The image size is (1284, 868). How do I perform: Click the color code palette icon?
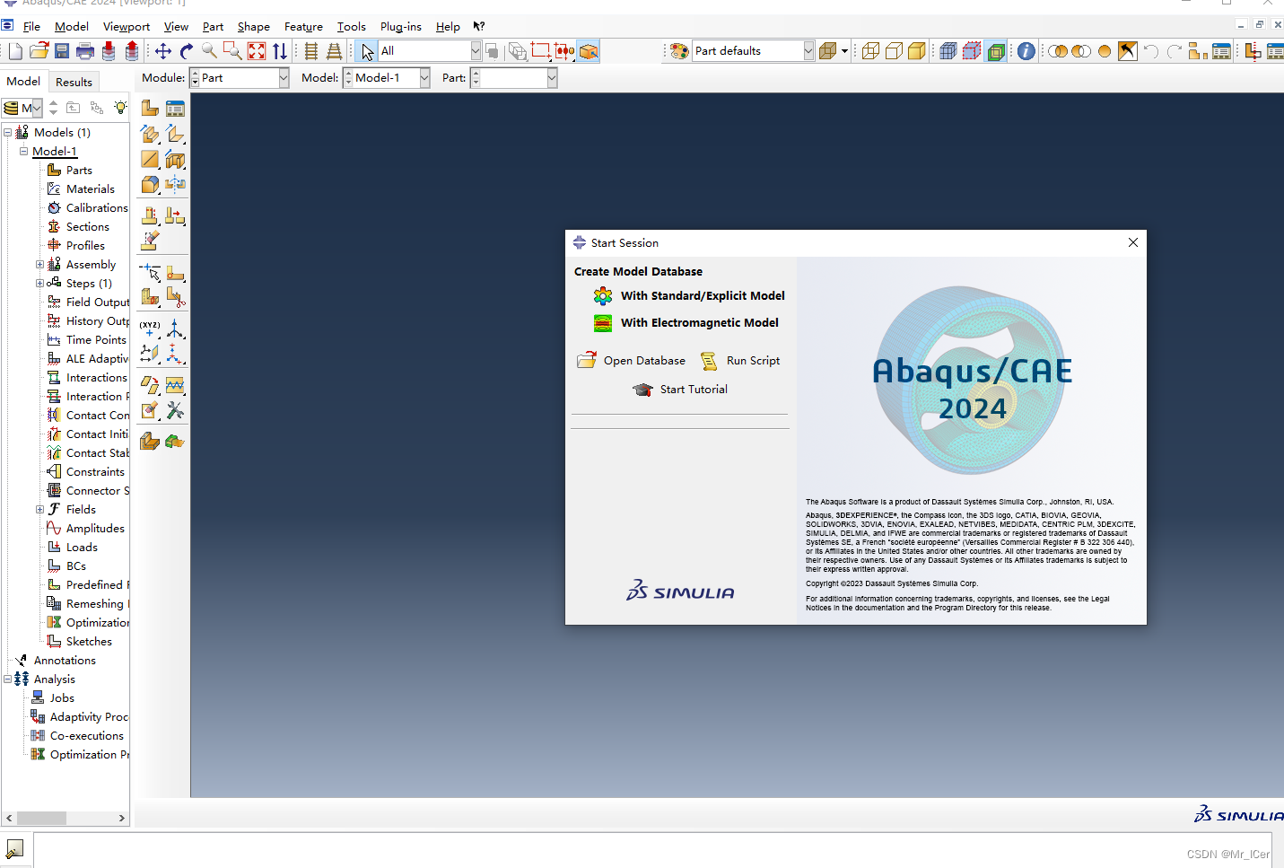[679, 51]
